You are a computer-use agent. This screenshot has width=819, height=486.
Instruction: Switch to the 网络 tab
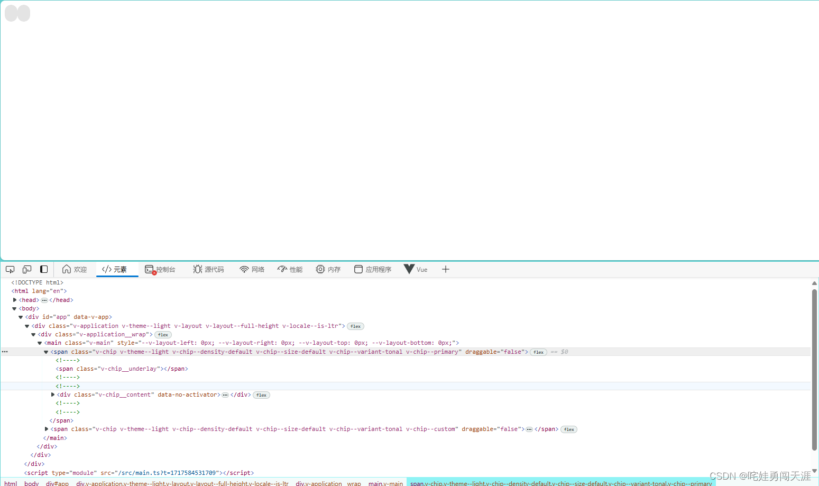tap(252, 269)
